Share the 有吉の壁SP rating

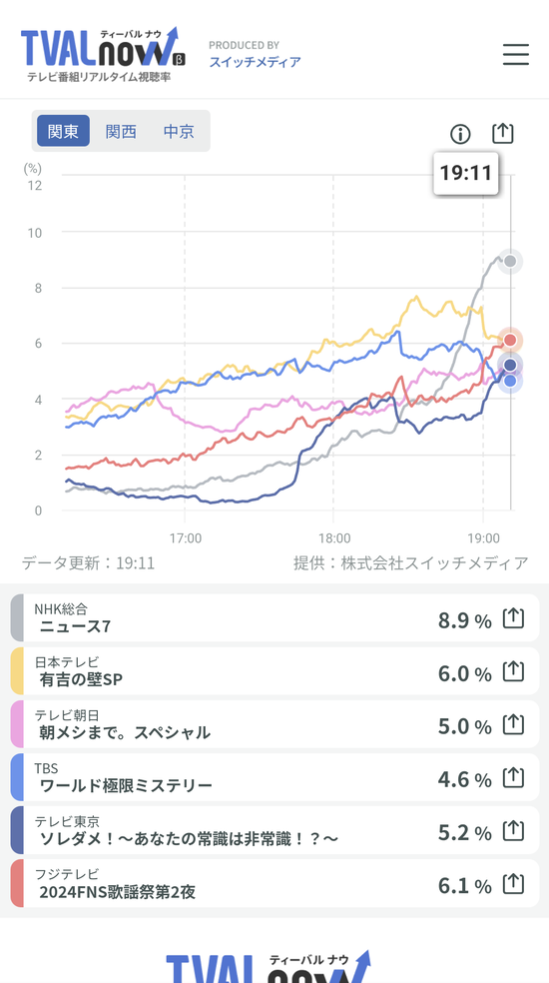(x=513, y=672)
